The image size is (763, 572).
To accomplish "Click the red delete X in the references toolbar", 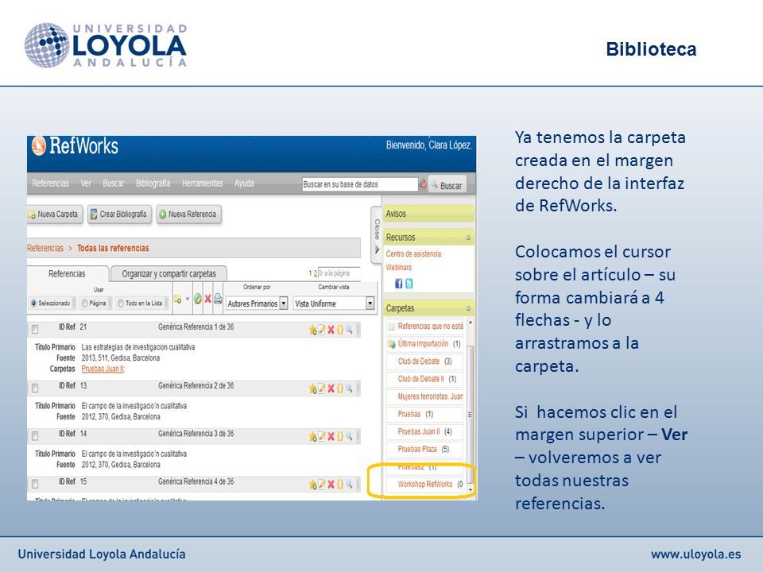I will [x=207, y=300].
